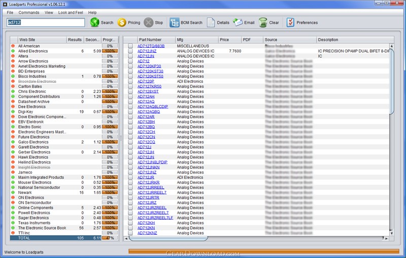Open the File menu
This screenshot has width=406, height=258.
coord(10,12)
